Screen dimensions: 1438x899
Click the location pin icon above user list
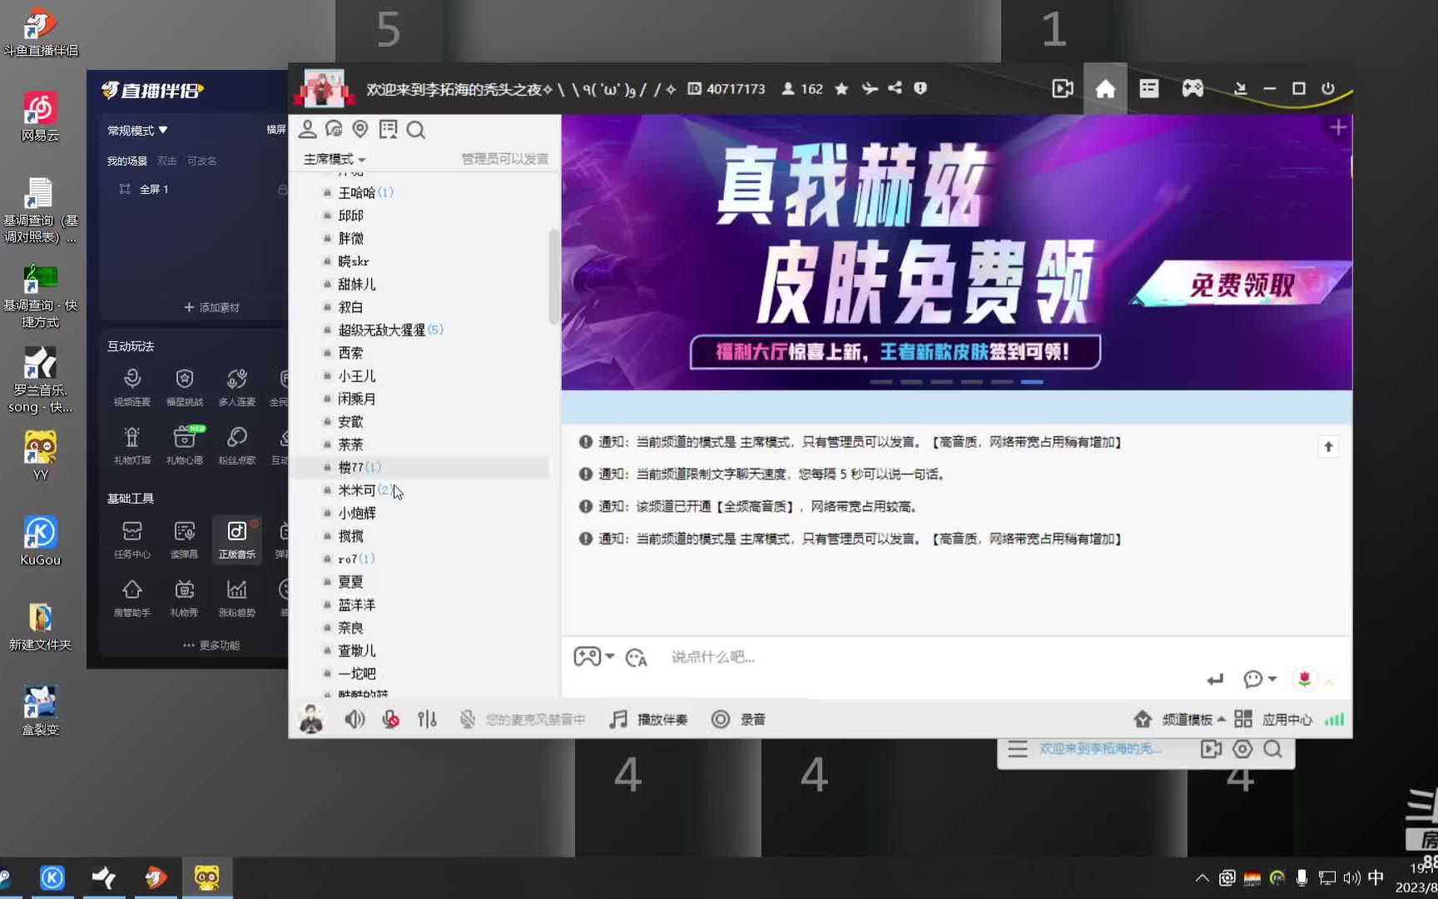(359, 129)
